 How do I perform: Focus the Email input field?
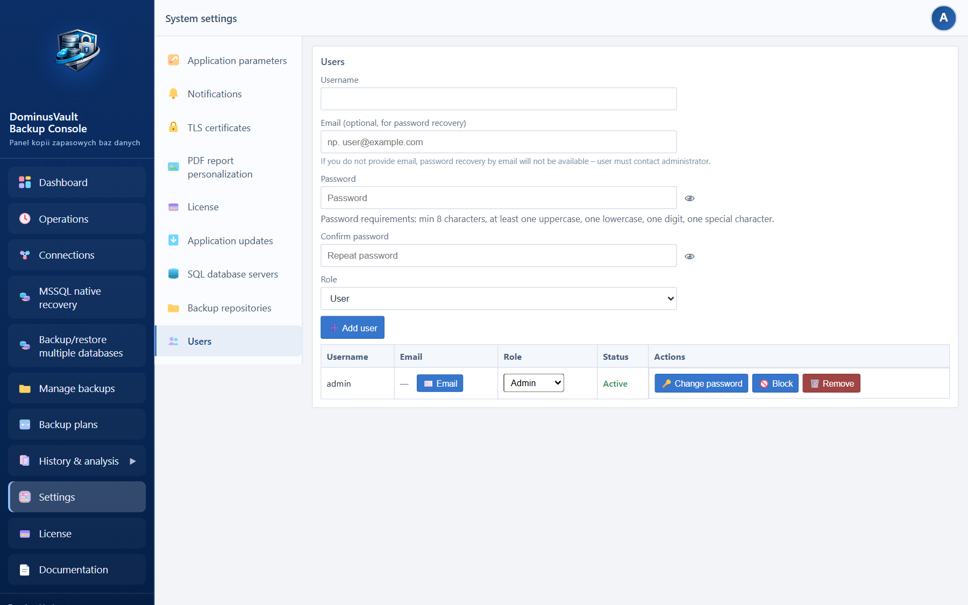coord(499,142)
